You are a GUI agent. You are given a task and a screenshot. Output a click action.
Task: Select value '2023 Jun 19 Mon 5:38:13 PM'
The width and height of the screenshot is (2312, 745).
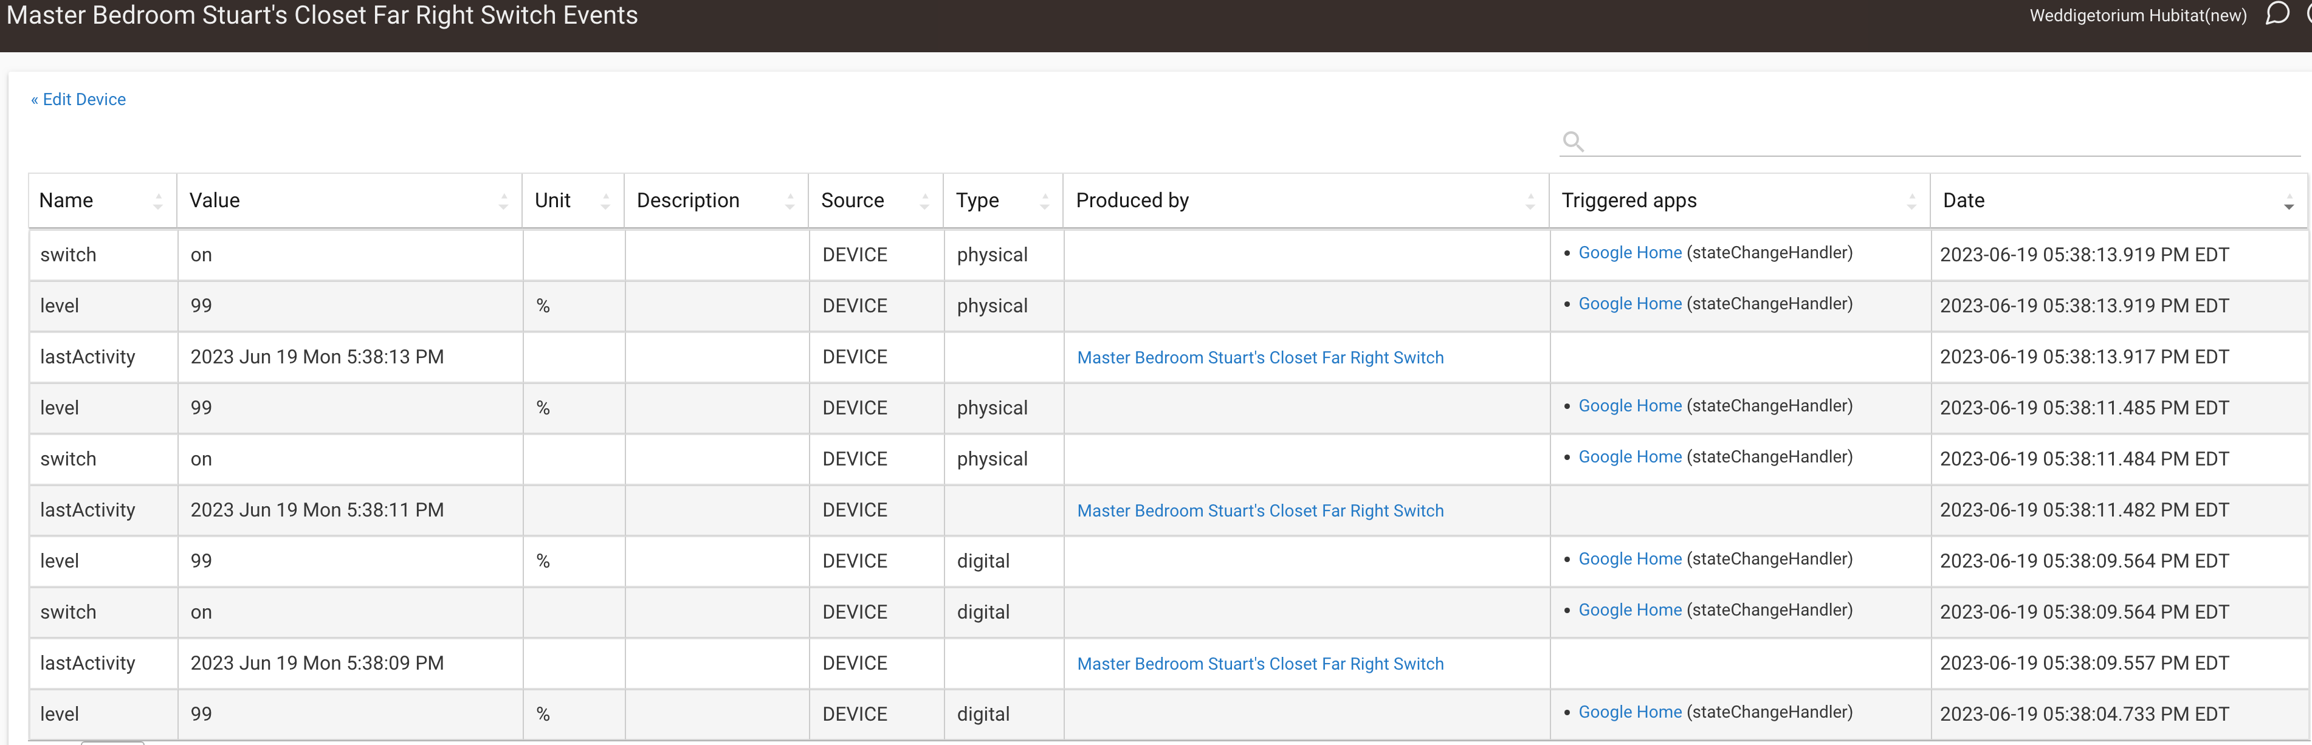click(x=317, y=357)
